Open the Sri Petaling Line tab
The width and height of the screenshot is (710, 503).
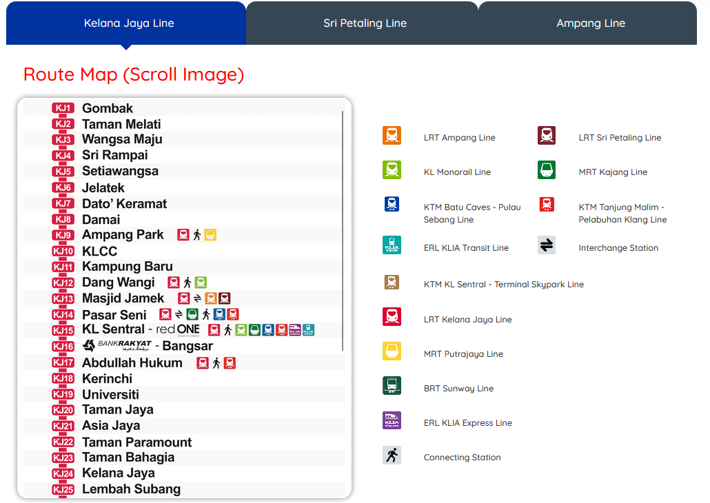363,23
